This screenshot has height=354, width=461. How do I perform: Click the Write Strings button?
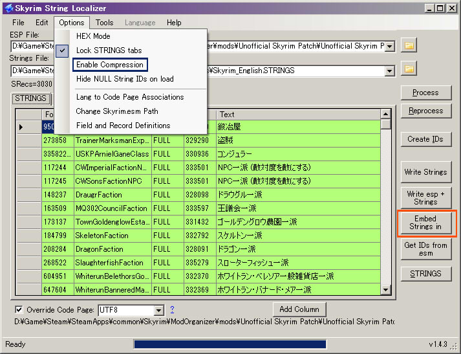425,172
